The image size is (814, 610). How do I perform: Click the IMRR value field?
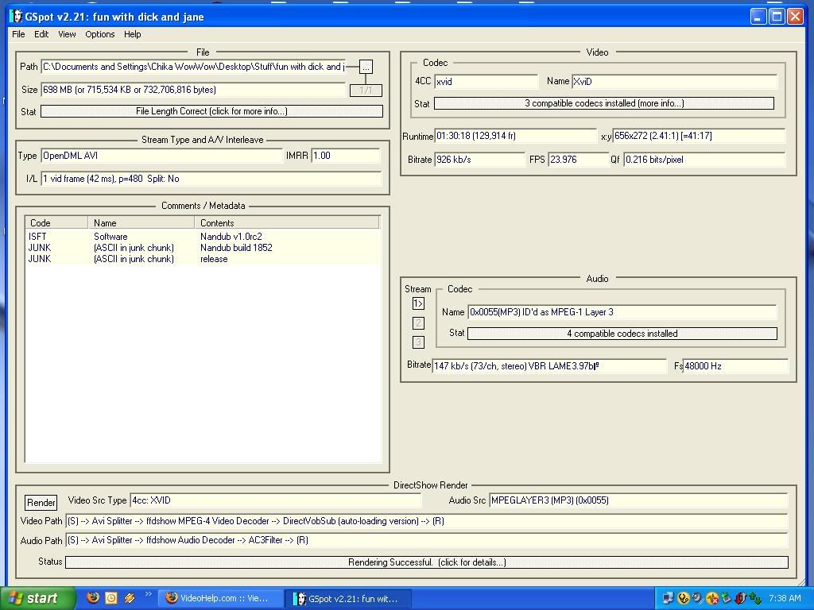pos(346,156)
